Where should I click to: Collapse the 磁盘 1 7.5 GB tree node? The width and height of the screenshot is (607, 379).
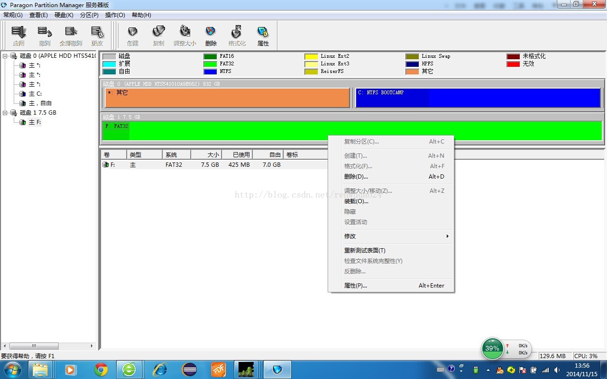(x=5, y=113)
